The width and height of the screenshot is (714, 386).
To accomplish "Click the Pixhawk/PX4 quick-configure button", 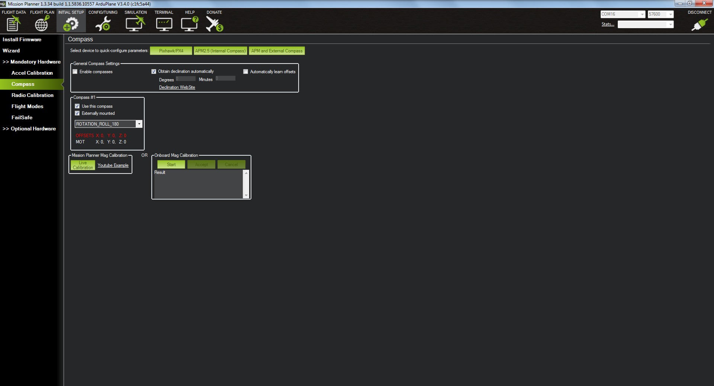I will pyautogui.click(x=171, y=51).
